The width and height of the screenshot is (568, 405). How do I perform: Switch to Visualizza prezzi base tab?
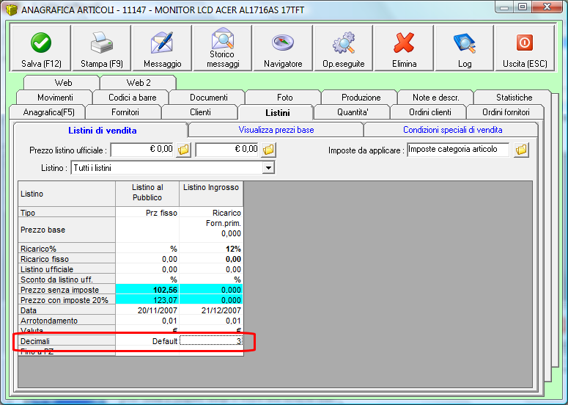[276, 130]
